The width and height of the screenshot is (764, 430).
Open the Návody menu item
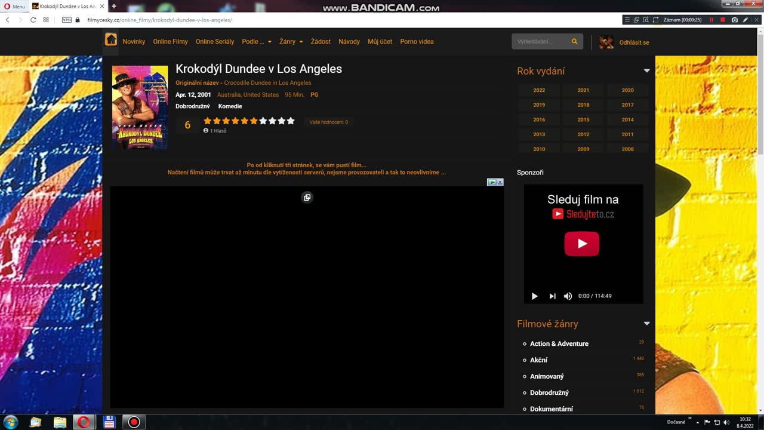[x=349, y=42]
